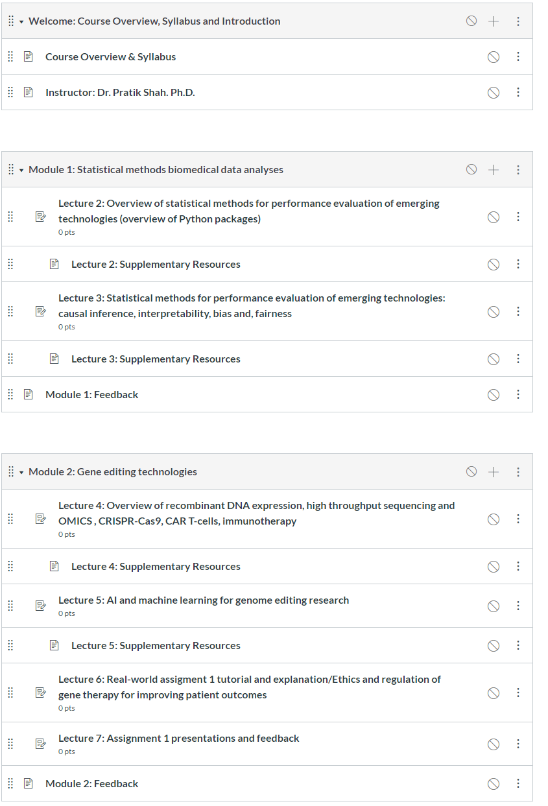This screenshot has width=548, height=806.
Task: Click assignment icon next to Lecture 7
Action: click(x=41, y=744)
